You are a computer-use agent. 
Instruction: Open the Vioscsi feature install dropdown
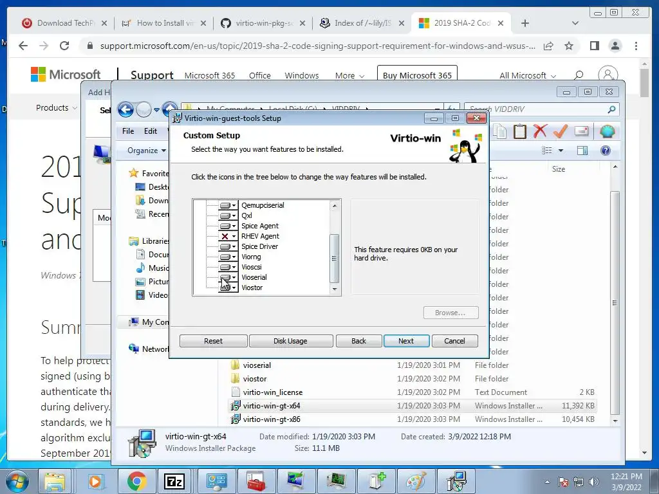coord(228,267)
